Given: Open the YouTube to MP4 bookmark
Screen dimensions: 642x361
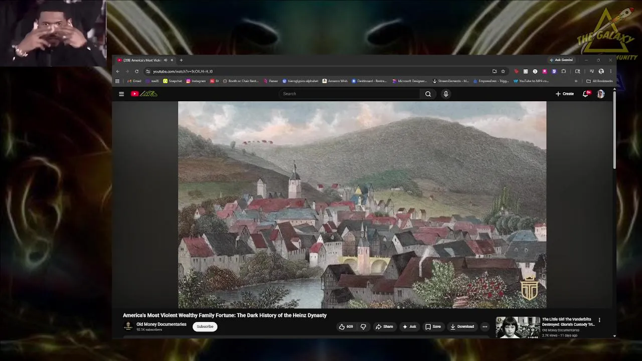Looking at the screenshot, I should coord(531,81).
